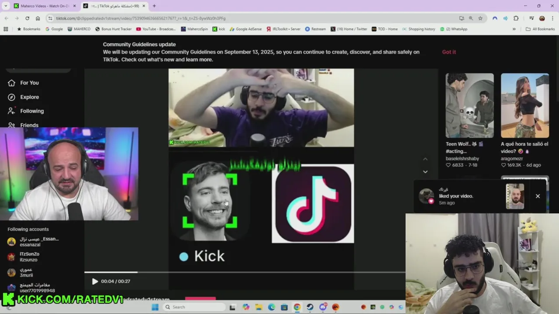Viewport: 559px width, 314px height.
Task: Go to browser home page
Action: tap(38, 18)
